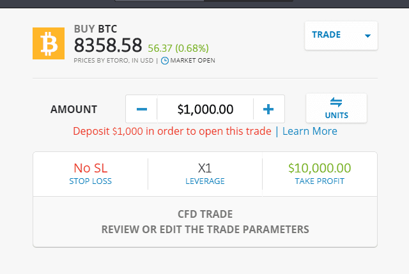Click the orange Bitcoin logo icon

coord(49,43)
